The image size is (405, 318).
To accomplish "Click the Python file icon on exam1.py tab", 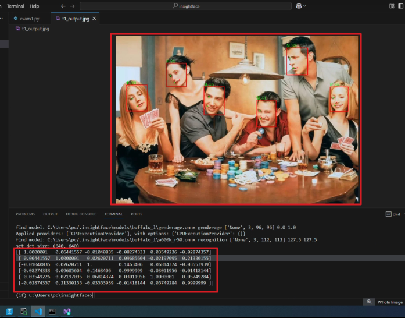I will (16, 19).
